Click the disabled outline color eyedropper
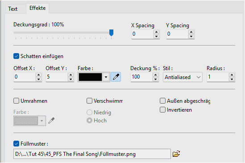The image size is (245, 163). click(51, 121)
